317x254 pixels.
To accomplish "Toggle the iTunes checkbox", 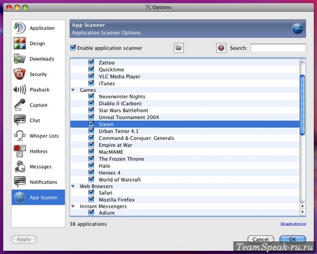I will click(x=91, y=83).
